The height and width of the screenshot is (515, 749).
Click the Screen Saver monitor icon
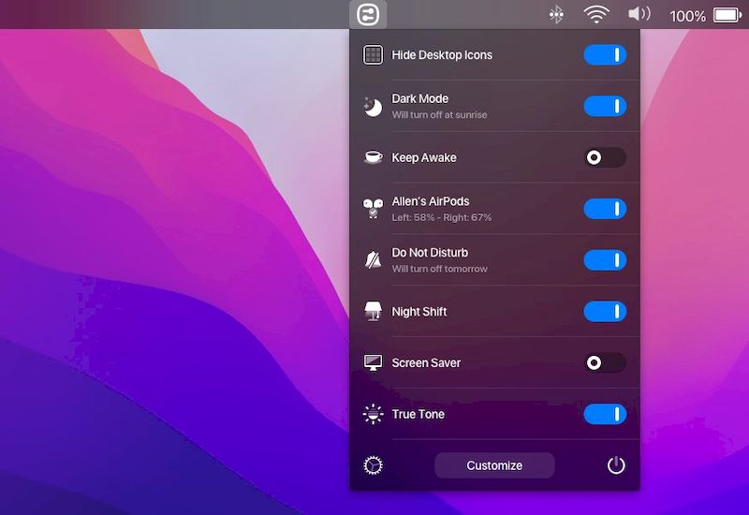click(373, 362)
